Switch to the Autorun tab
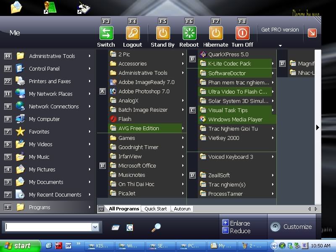This screenshot has height=252, width=336. (x=182, y=209)
